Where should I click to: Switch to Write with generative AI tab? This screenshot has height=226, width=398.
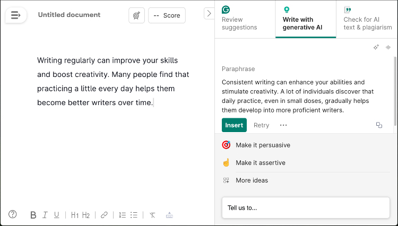pos(306,19)
